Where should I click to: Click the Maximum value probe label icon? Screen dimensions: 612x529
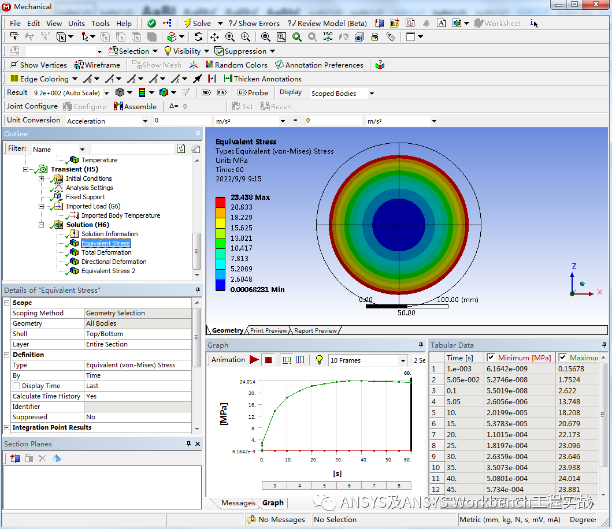click(x=206, y=93)
